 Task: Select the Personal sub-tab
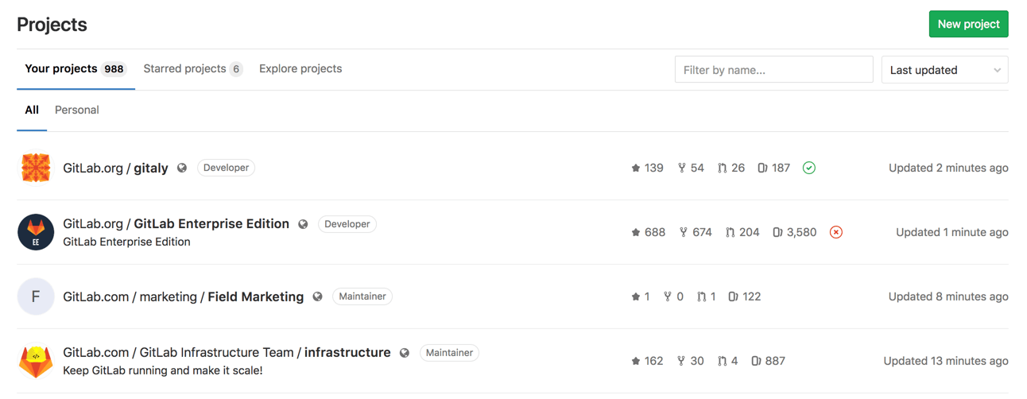click(77, 110)
